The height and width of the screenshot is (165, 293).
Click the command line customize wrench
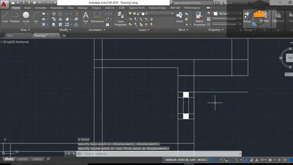74,154
